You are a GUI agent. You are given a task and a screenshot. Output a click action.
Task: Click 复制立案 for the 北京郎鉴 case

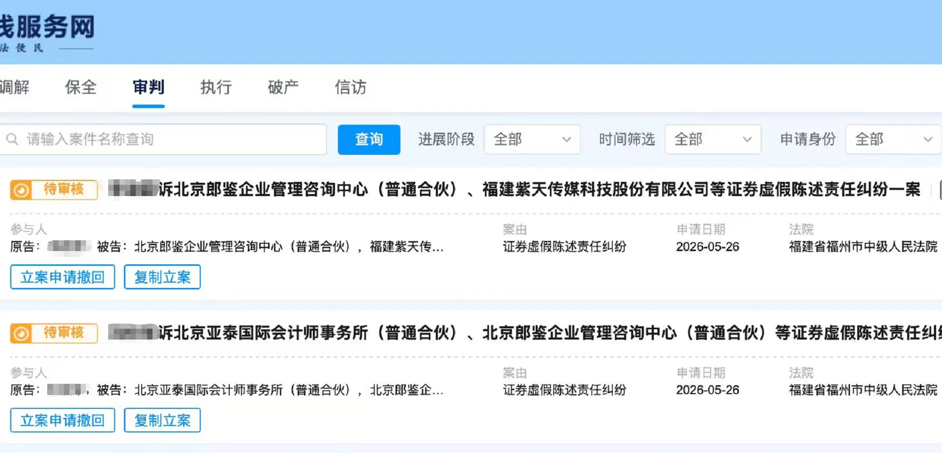162,277
